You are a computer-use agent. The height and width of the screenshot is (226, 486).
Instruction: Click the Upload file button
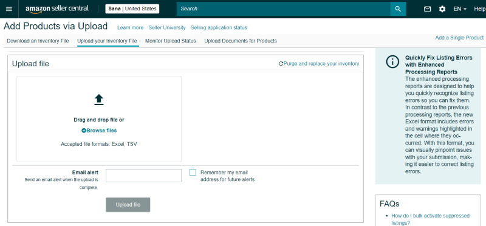tap(128, 205)
